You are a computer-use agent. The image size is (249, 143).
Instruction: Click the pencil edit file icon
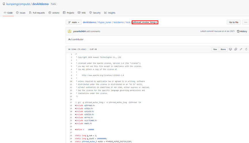[x=241, y=49]
